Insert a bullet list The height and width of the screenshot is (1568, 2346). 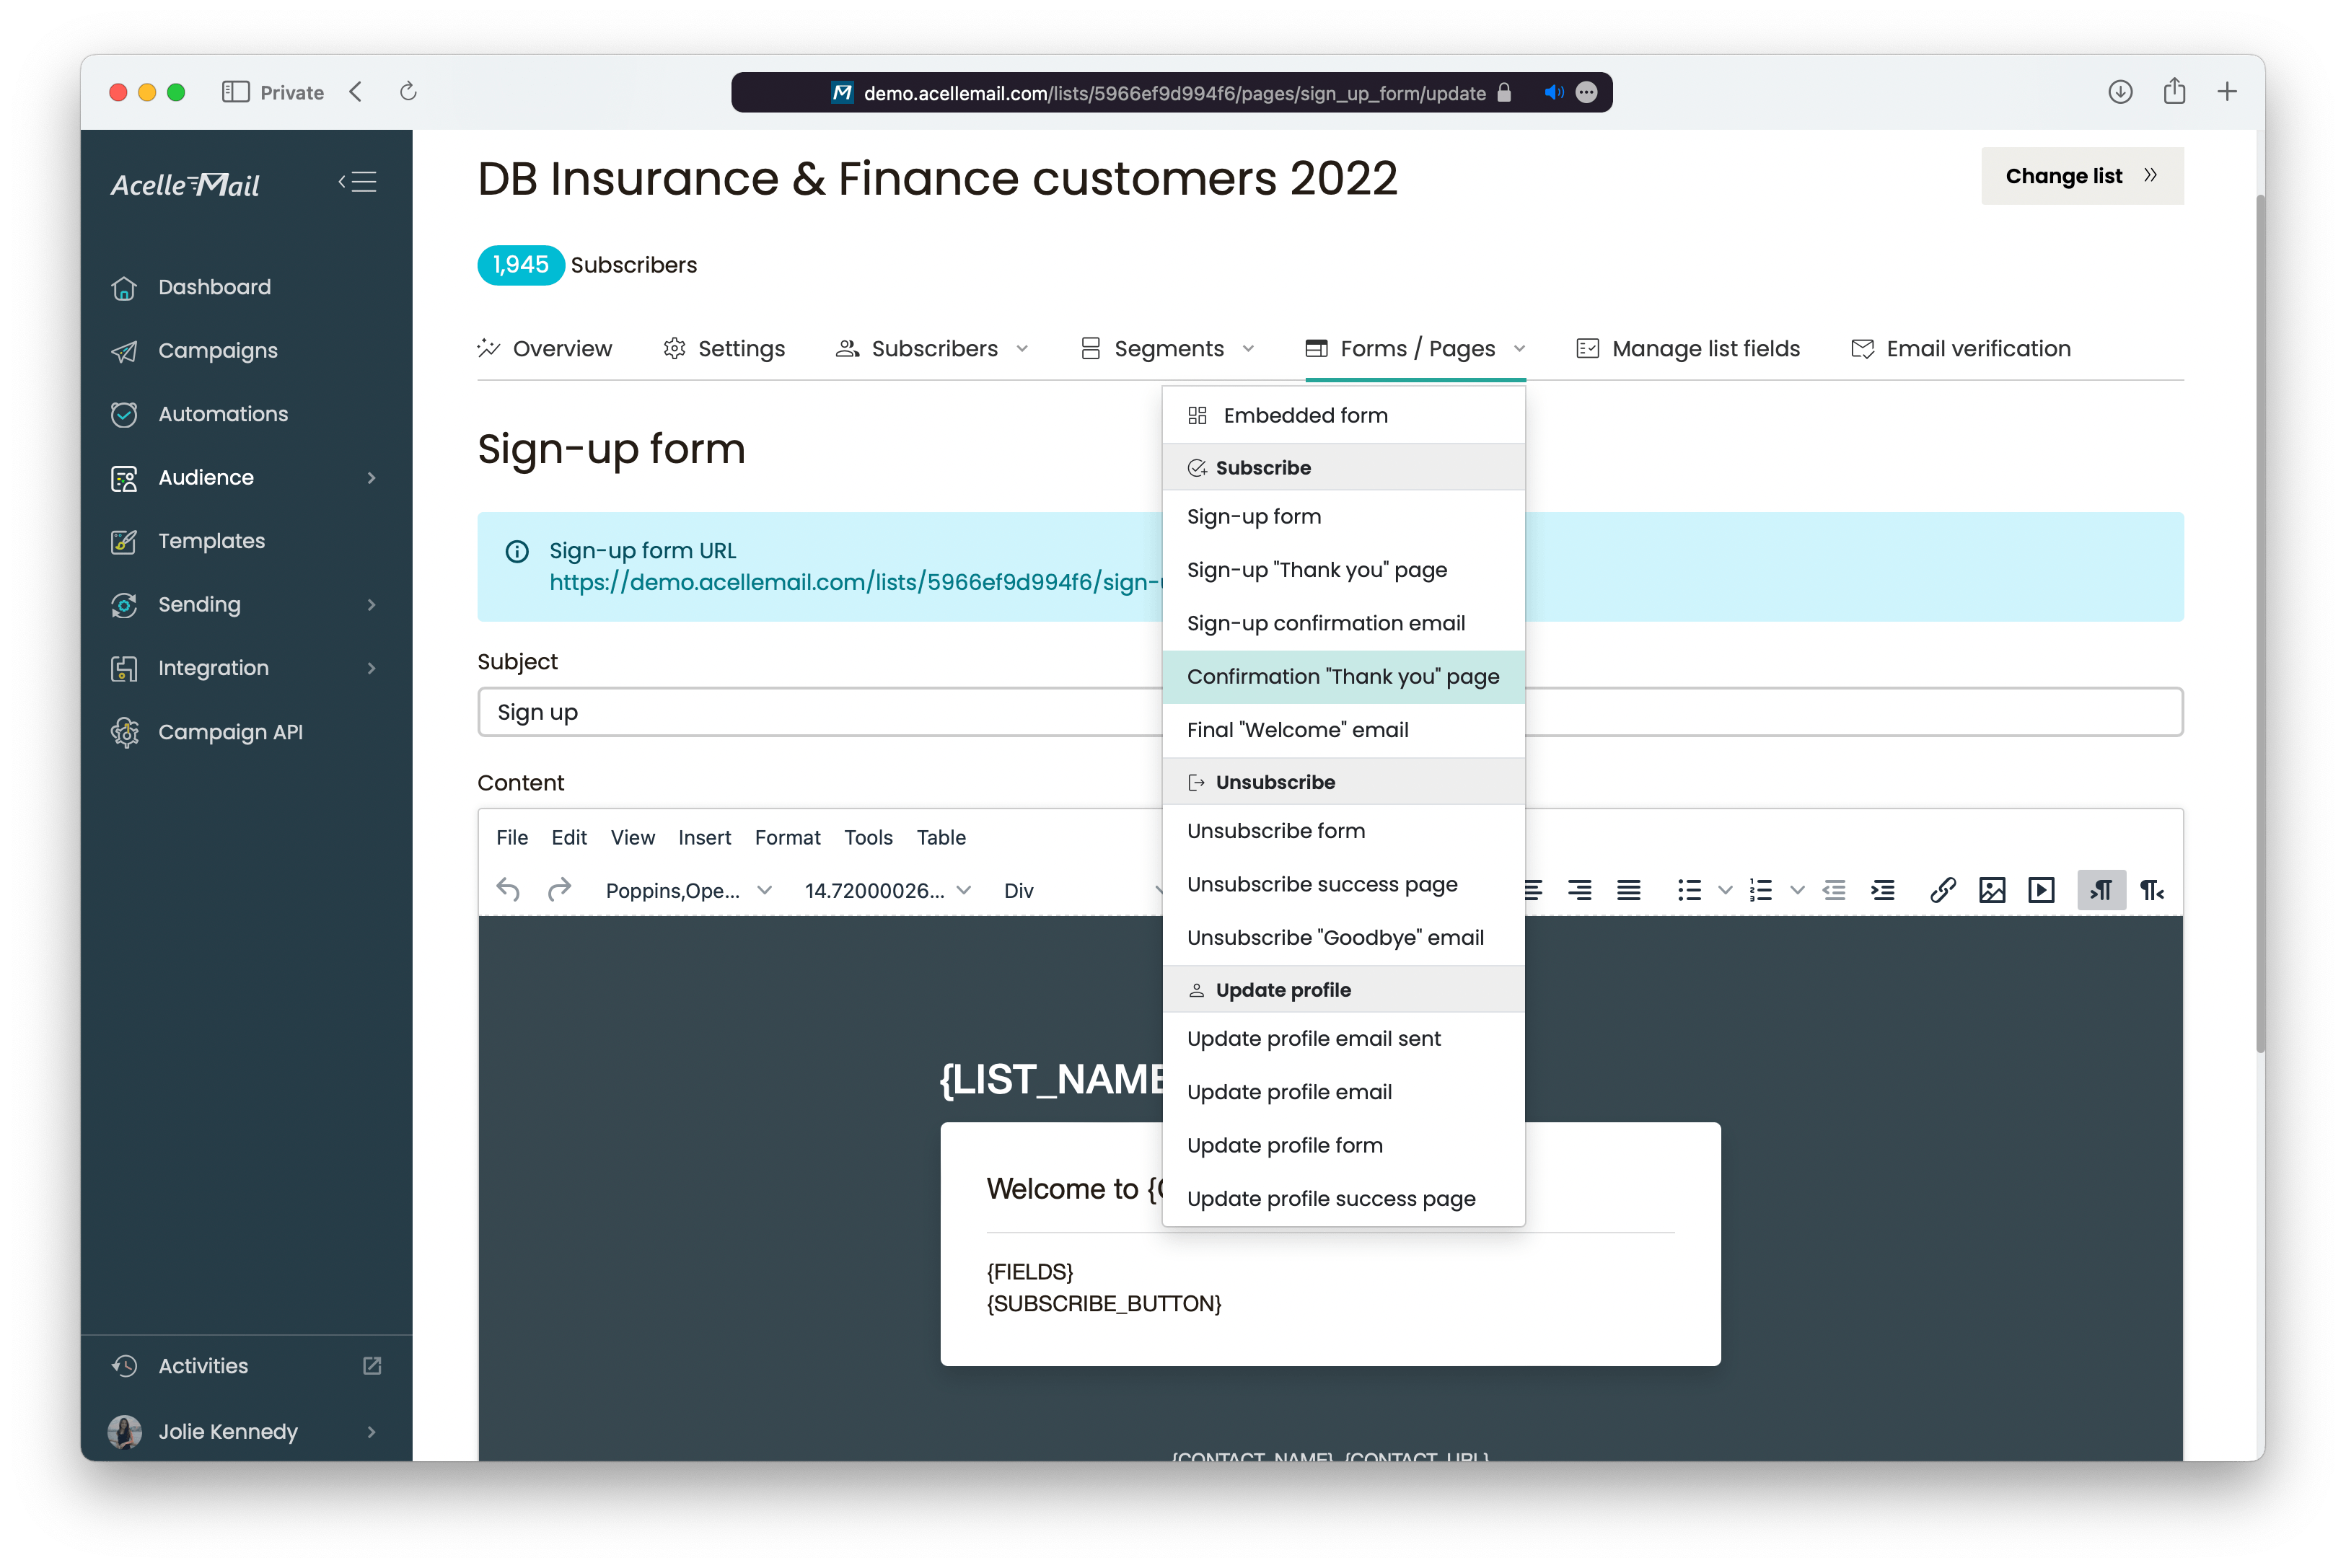[x=1689, y=890]
